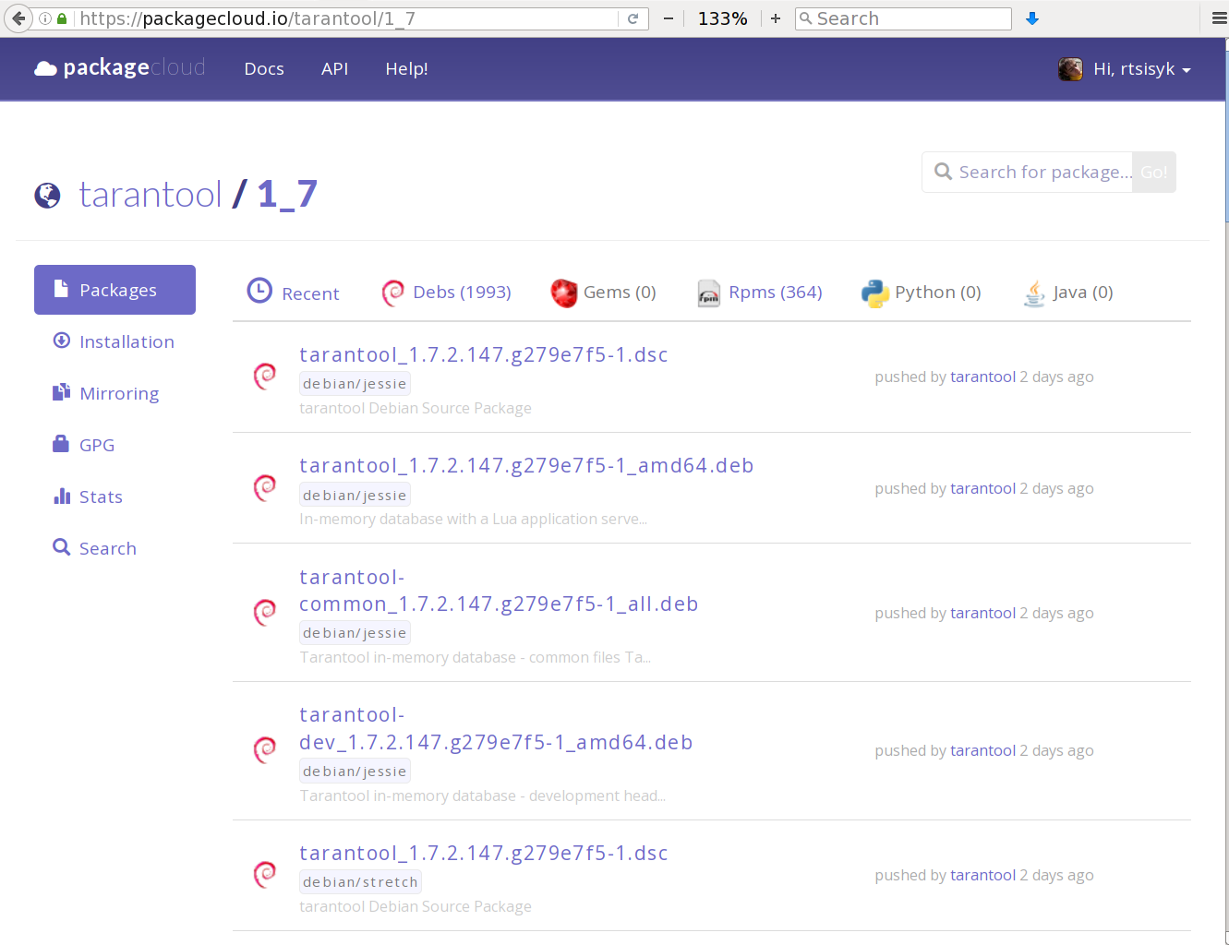
Task: Click the debian/stretch distro tag
Action: pos(360,882)
